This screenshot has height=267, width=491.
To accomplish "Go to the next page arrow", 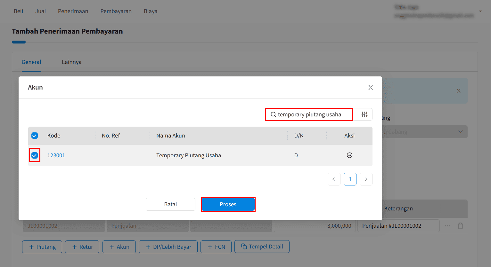I will (366, 179).
